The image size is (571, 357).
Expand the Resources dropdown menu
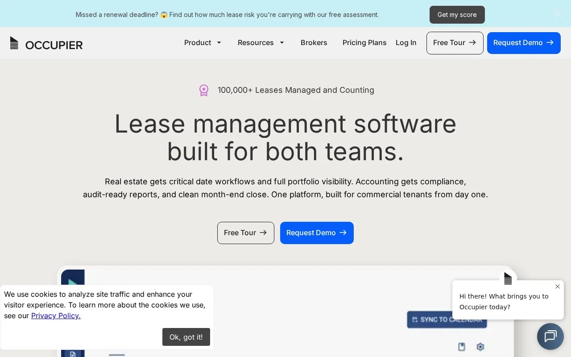click(x=261, y=43)
